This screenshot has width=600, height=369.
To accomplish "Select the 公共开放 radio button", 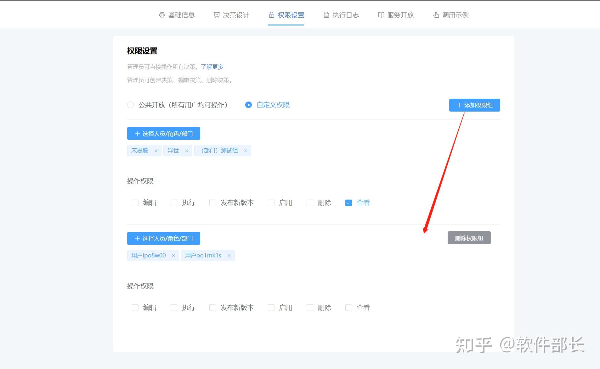I will [x=130, y=105].
